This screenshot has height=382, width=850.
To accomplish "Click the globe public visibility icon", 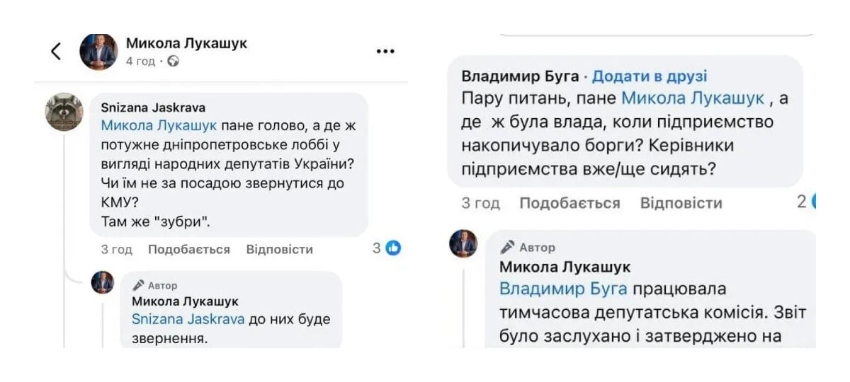I will (174, 62).
